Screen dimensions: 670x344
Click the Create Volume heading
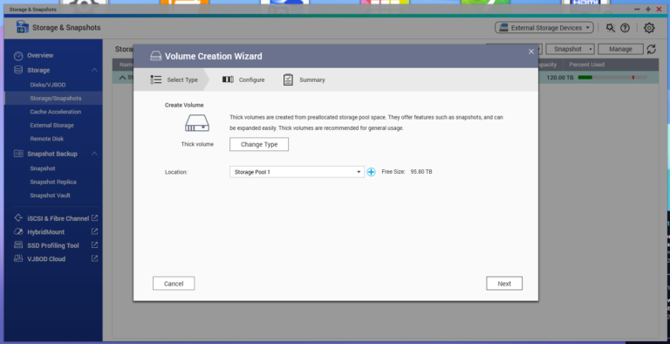[x=184, y=105]
